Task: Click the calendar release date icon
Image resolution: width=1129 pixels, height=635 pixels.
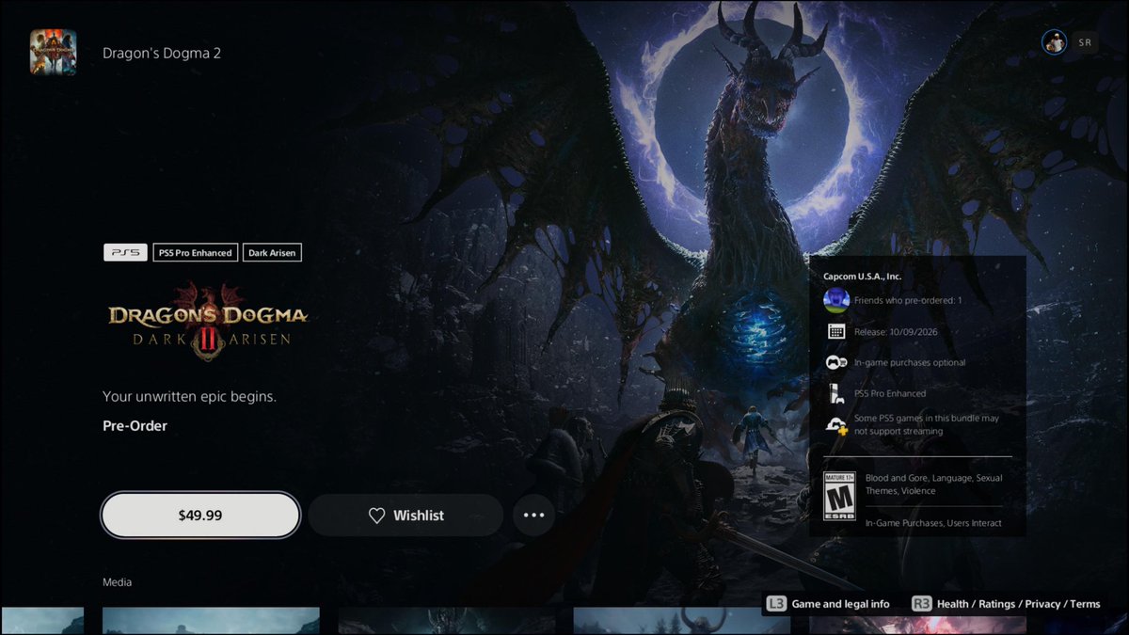Action: point(836,331)
